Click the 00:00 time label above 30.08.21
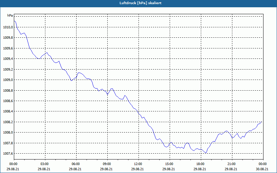 (x=263, y=164)
